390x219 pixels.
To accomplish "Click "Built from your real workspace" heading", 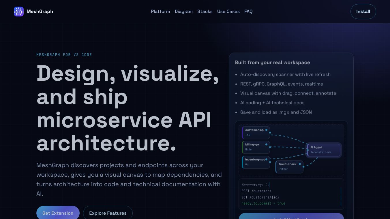I will click(272, 63).
